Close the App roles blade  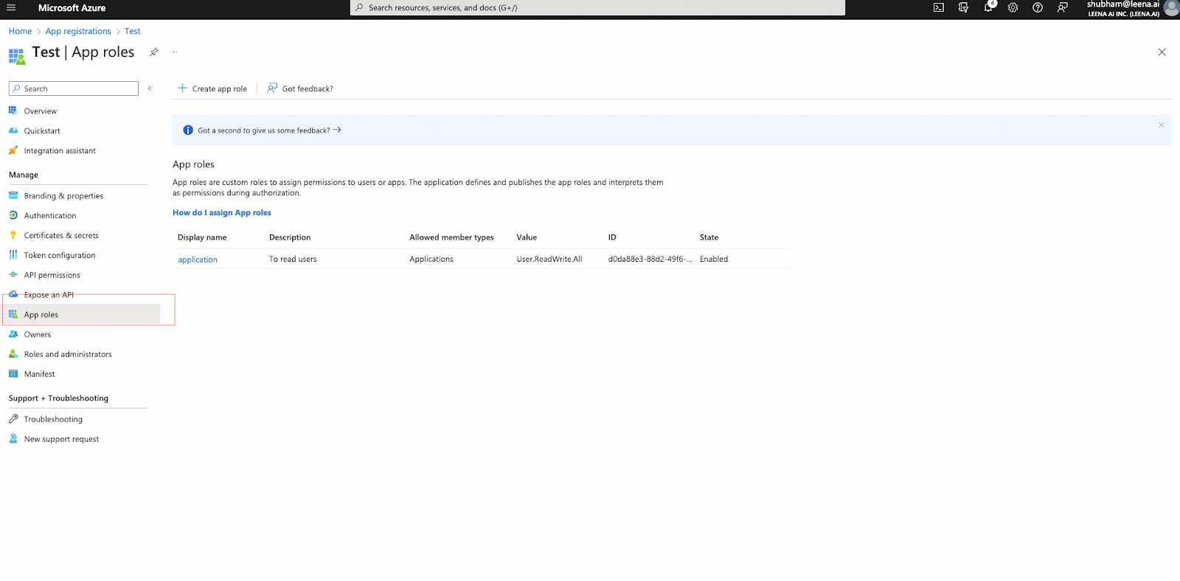pos(1162,52)
